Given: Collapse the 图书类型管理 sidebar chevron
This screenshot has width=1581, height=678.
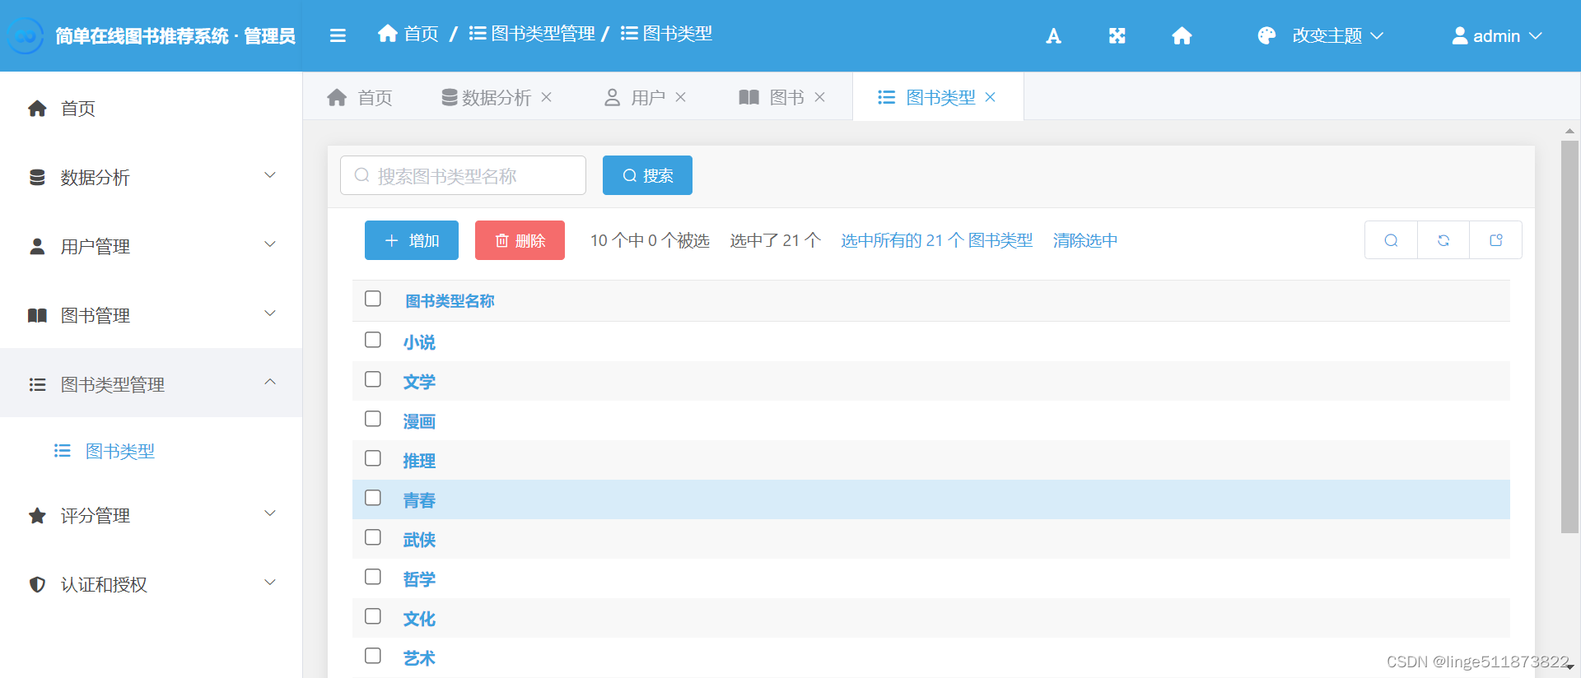Looking at the screenshot, I should point(270,382).
